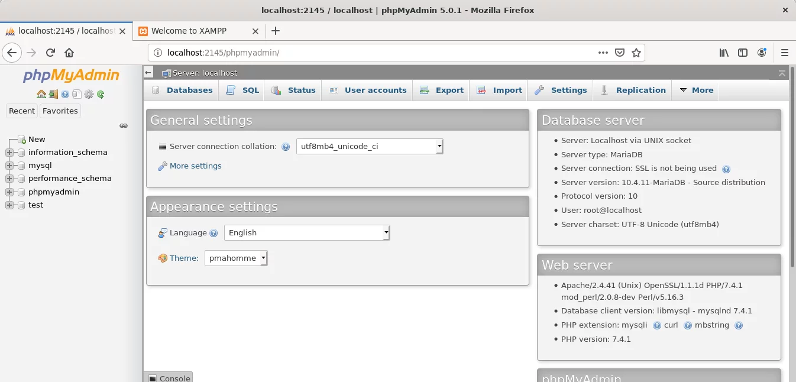
Task: Click the Log out door icon
Action: [x=53, y=94]
